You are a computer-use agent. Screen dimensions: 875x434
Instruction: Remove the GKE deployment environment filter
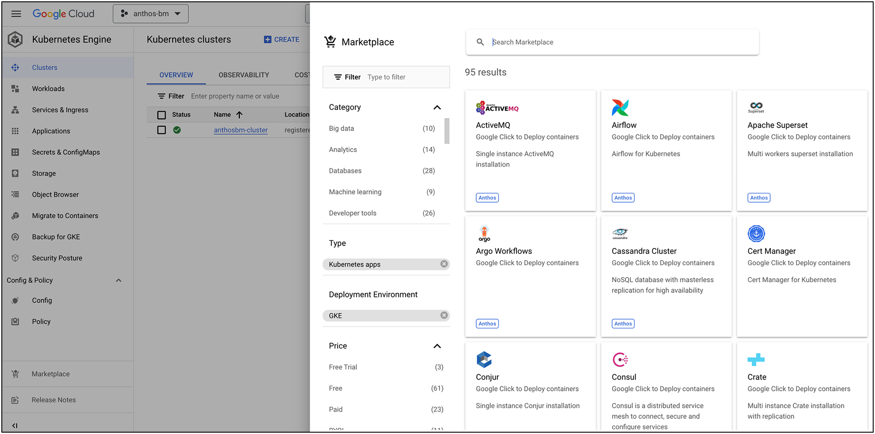pos(444,316)
